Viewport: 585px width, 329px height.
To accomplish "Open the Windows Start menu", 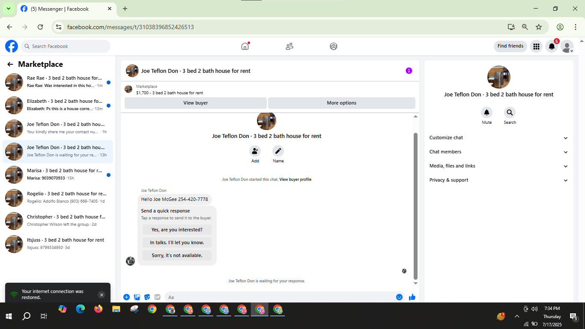I will [x=9, y=316].
